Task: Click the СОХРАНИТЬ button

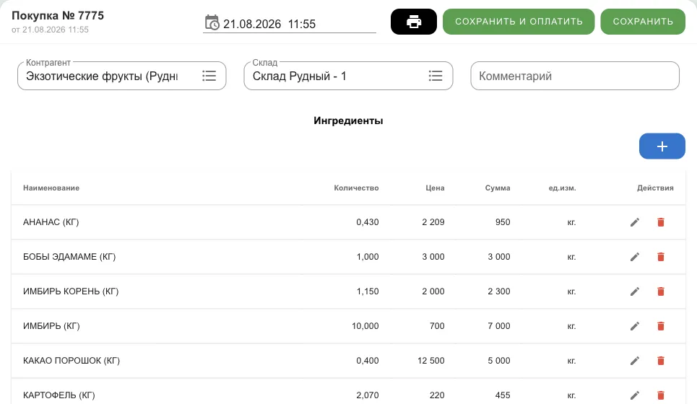Action: (643, 22)
